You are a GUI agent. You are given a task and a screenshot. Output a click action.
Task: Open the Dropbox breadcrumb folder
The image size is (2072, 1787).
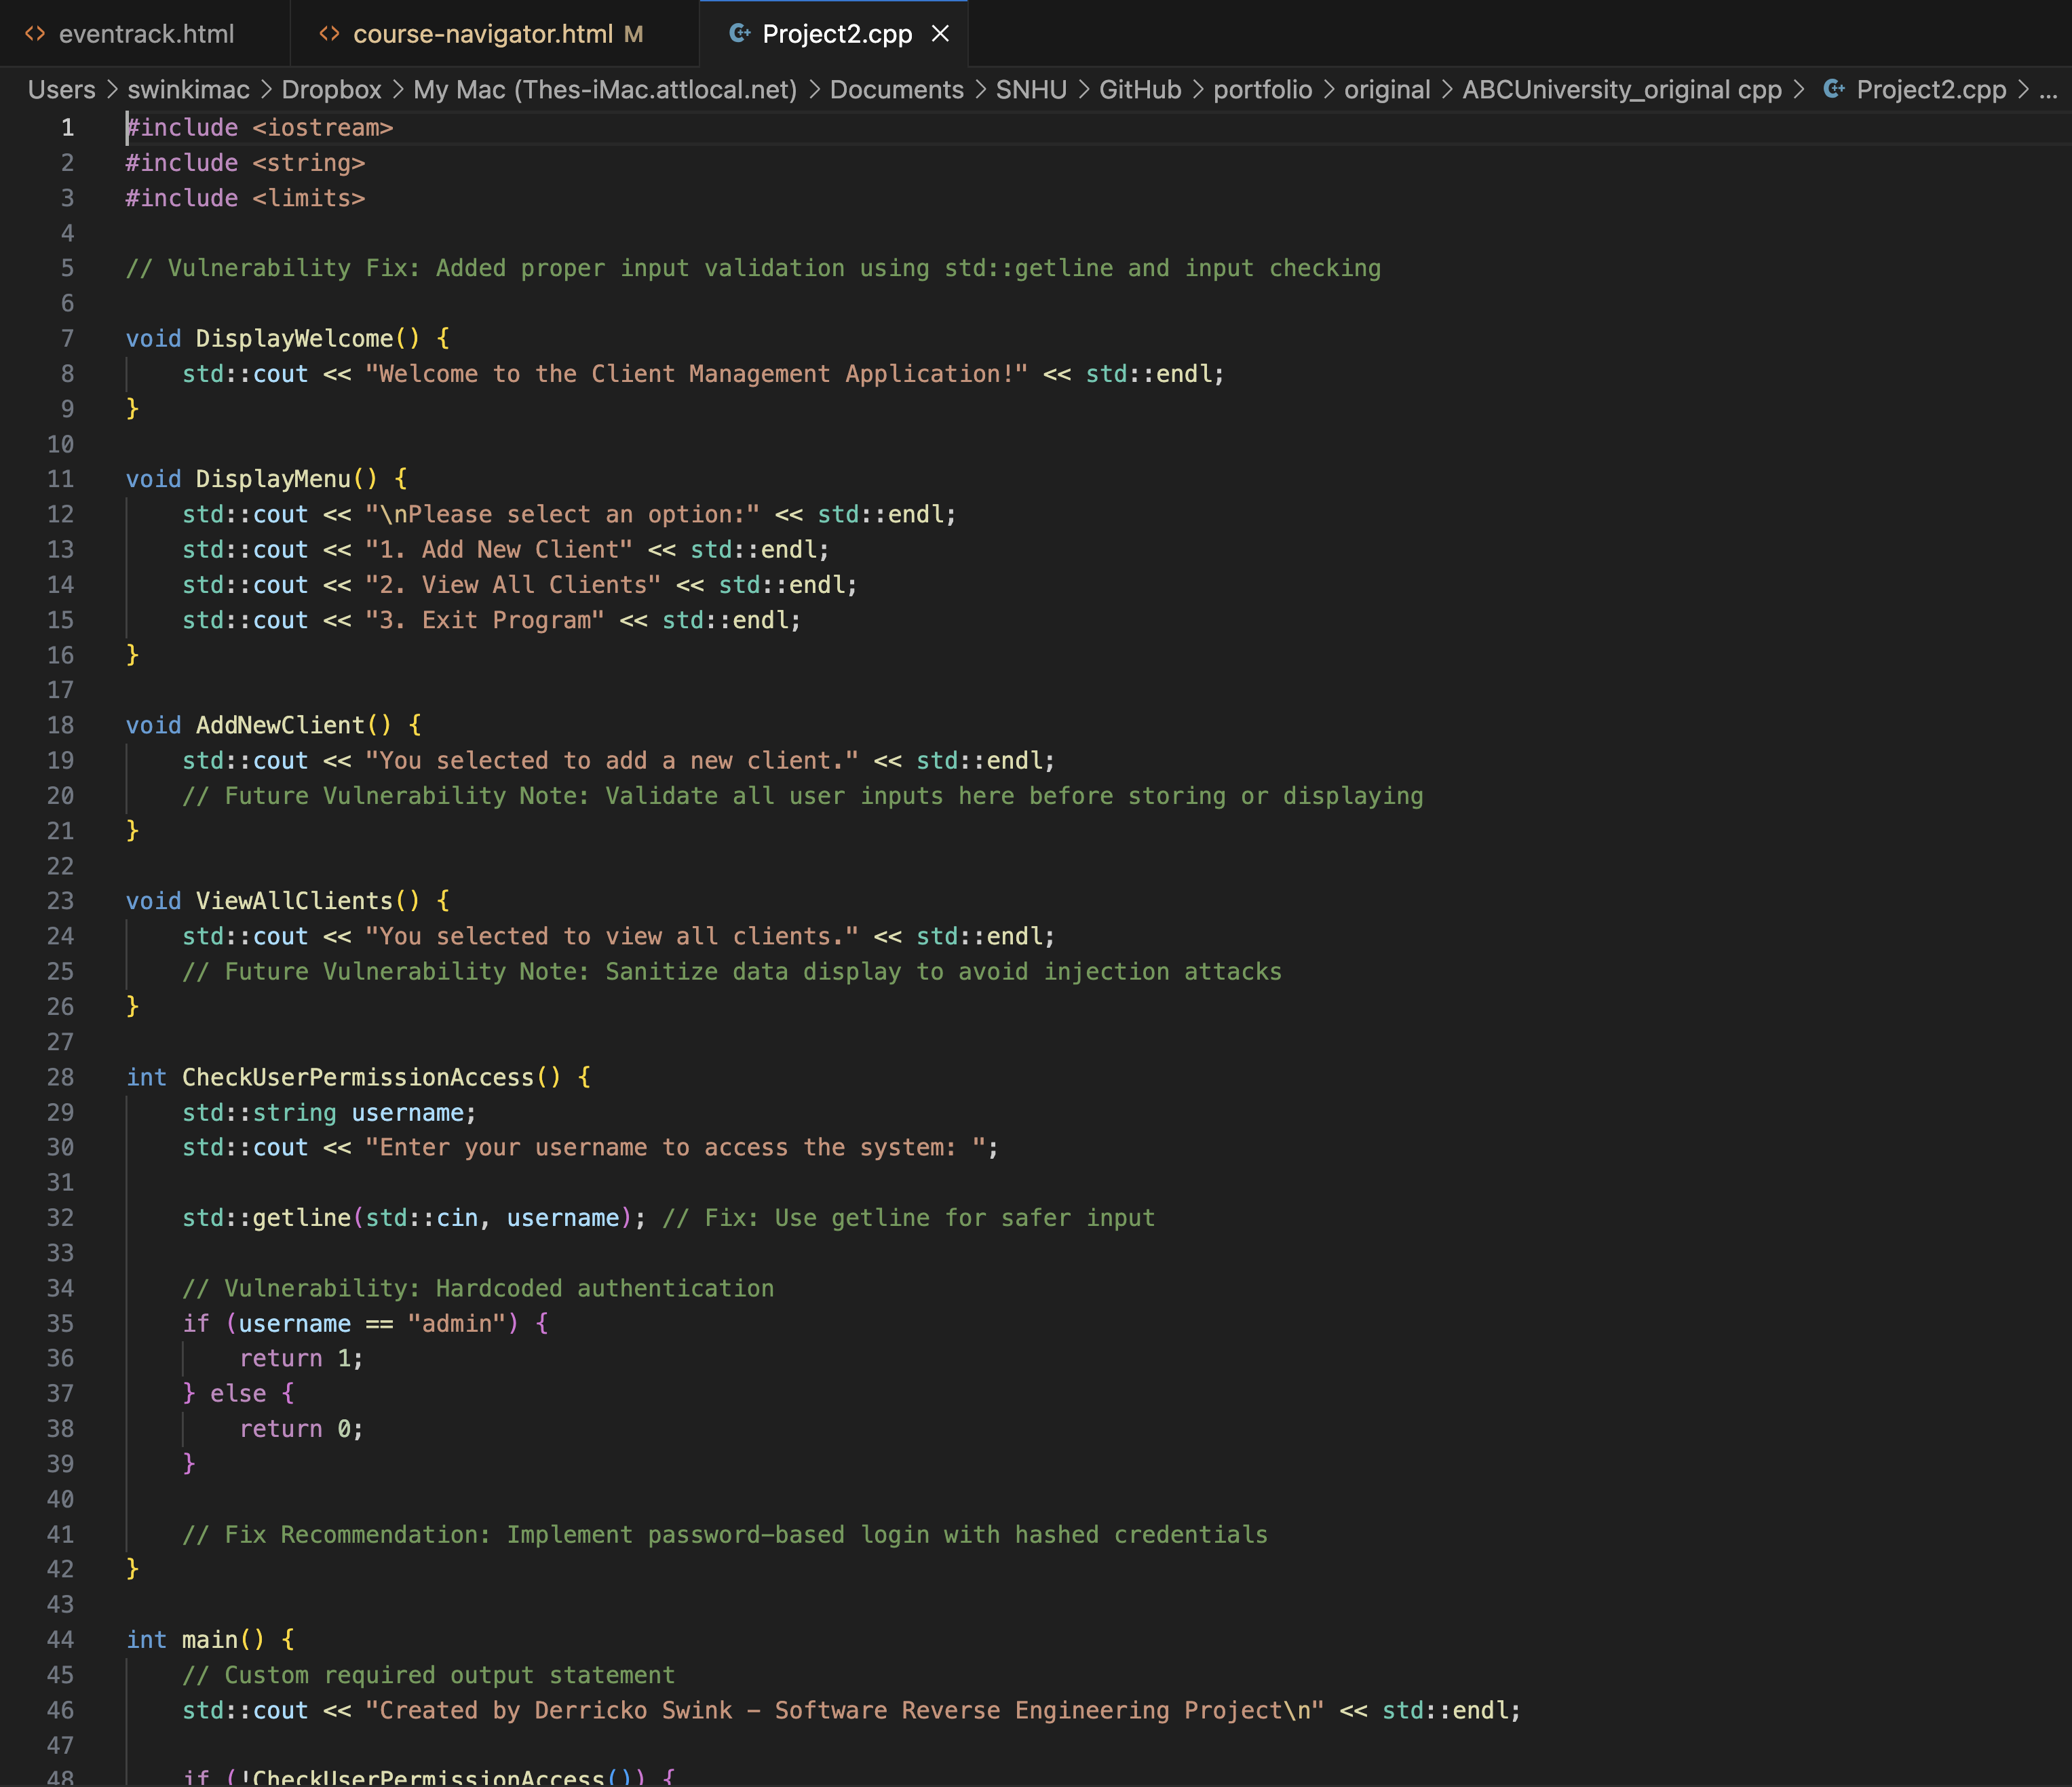point(331,90)
